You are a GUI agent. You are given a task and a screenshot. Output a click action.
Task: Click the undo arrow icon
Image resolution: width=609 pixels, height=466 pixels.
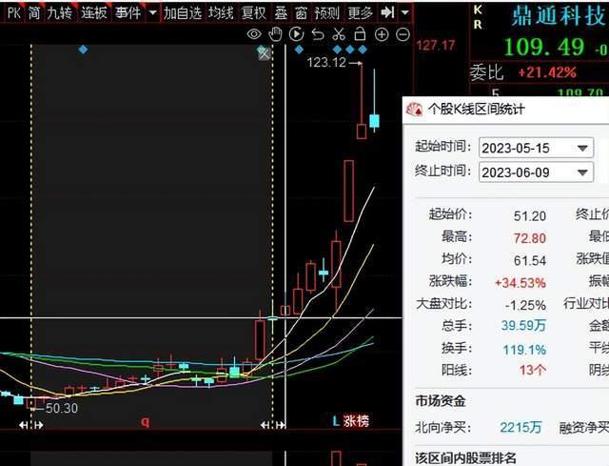point(318,34)
